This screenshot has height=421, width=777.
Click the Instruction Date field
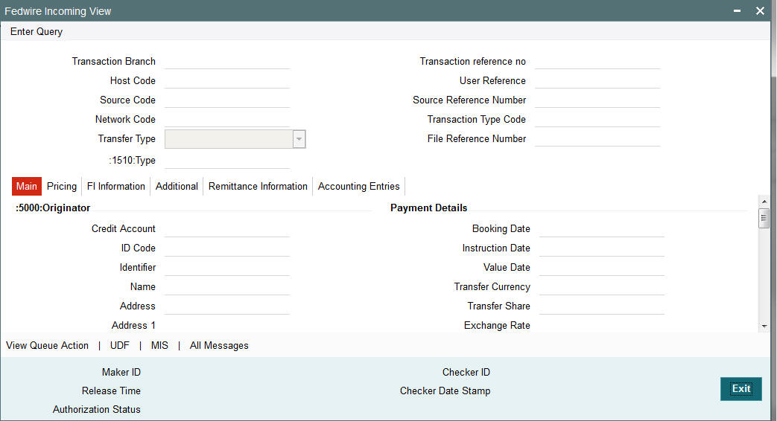point(602,248)
